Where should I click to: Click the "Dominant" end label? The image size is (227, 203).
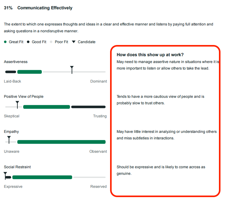98,81
